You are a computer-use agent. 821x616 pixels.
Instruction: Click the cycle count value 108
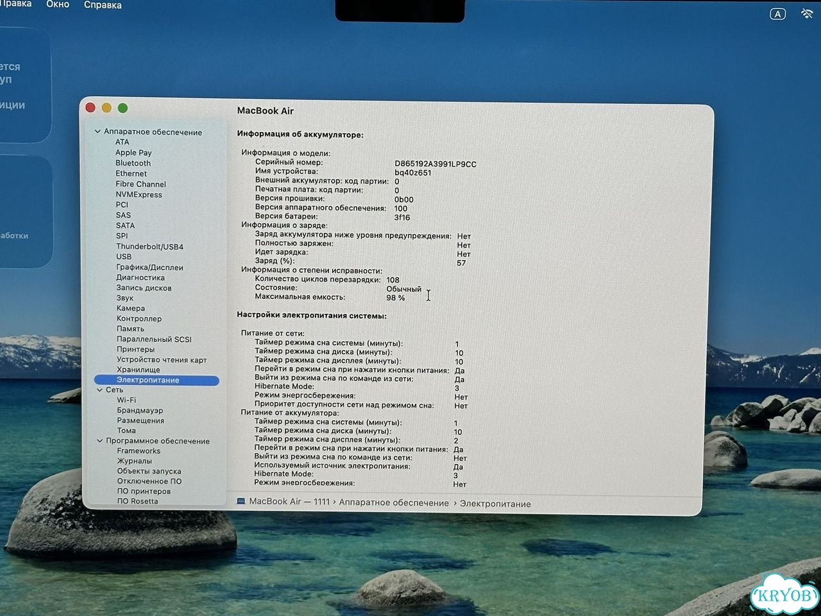tap(393, 280)
